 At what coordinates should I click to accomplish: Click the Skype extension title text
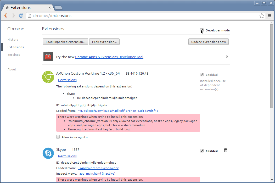point(61,150)
